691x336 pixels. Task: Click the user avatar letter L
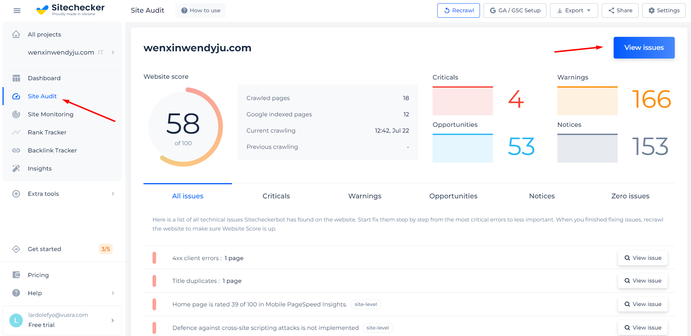(x=16, y=320)
